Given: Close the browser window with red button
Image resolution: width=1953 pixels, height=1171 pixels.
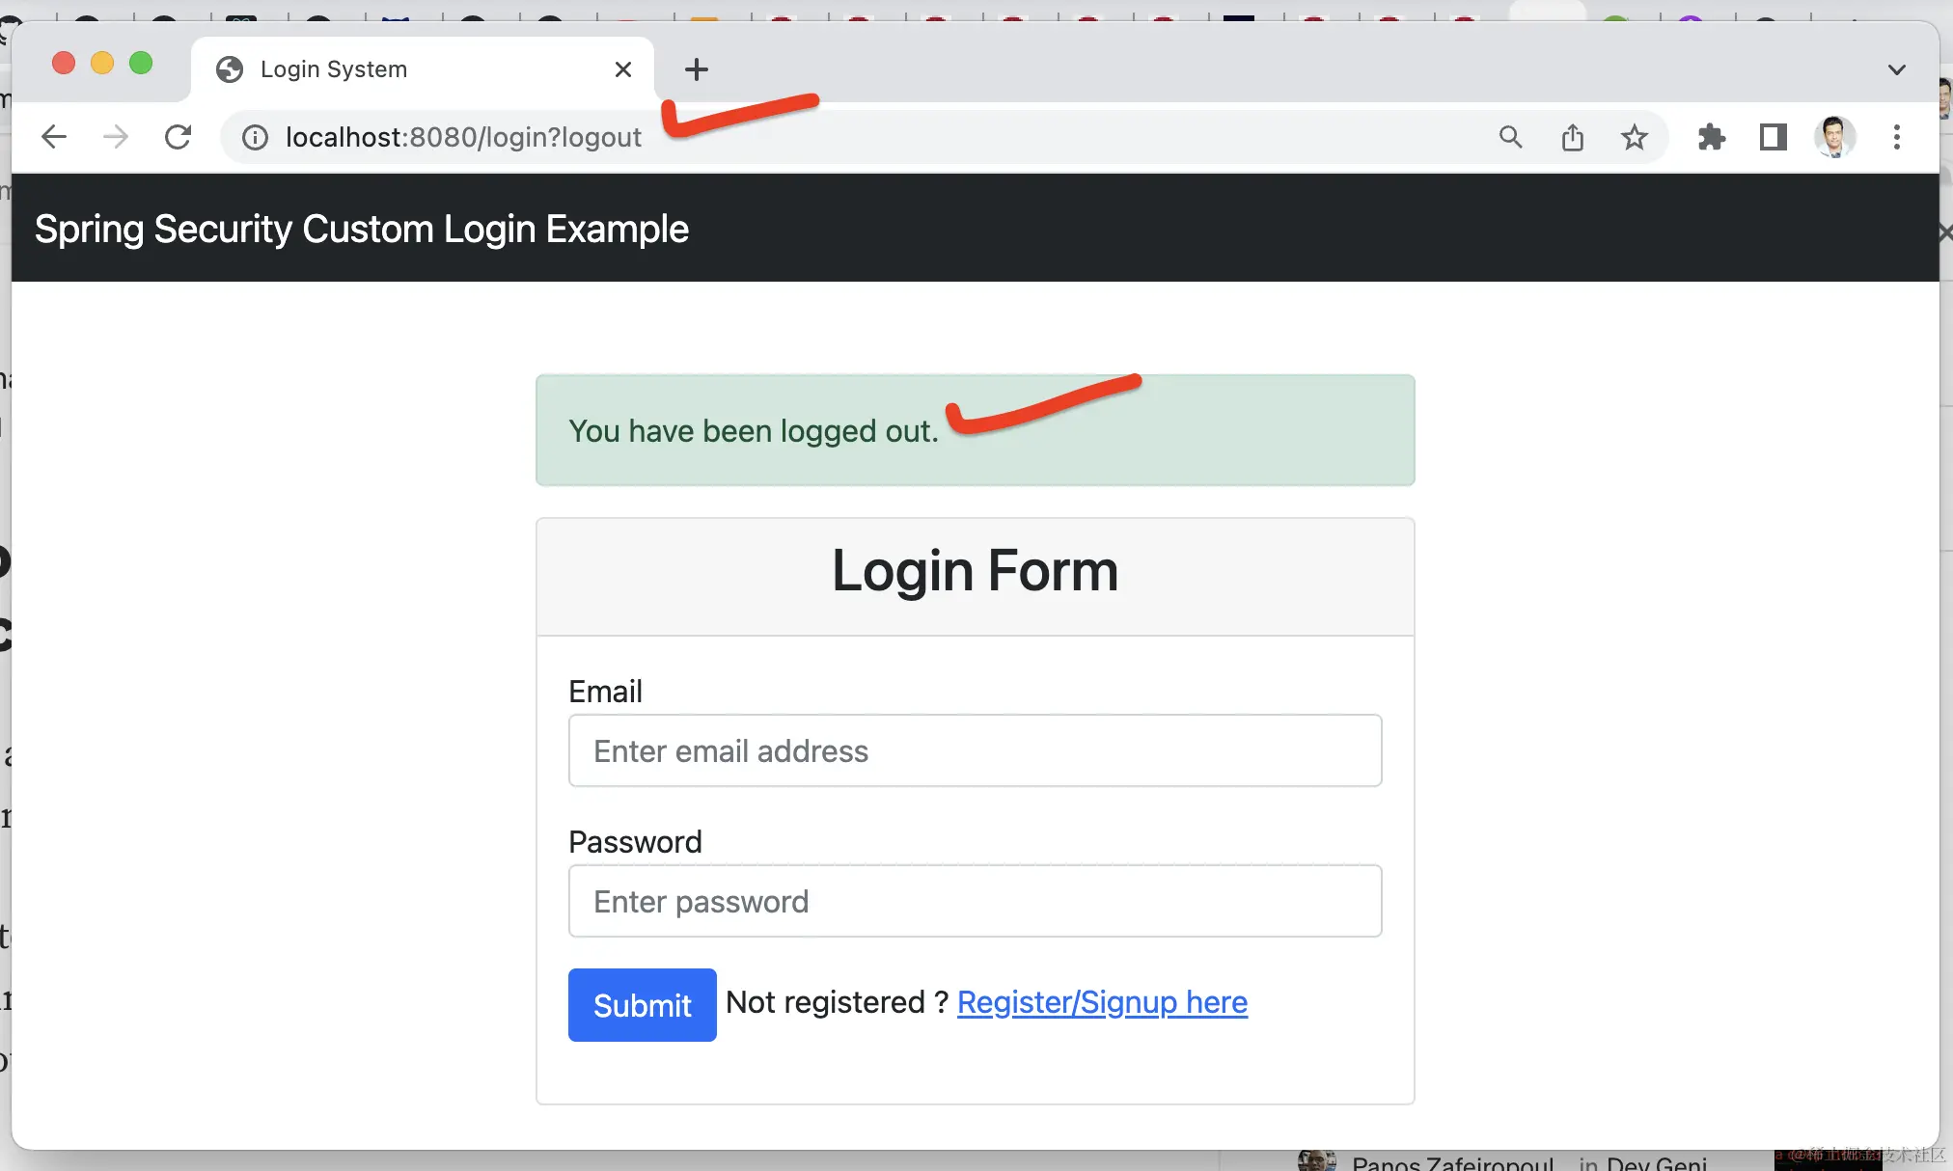Looking at the screenshot, I should pyautogui.click(x=64, y=63).
